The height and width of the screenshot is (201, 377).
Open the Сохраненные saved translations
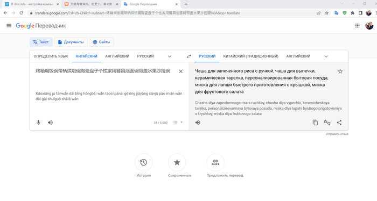coord(177,162)
